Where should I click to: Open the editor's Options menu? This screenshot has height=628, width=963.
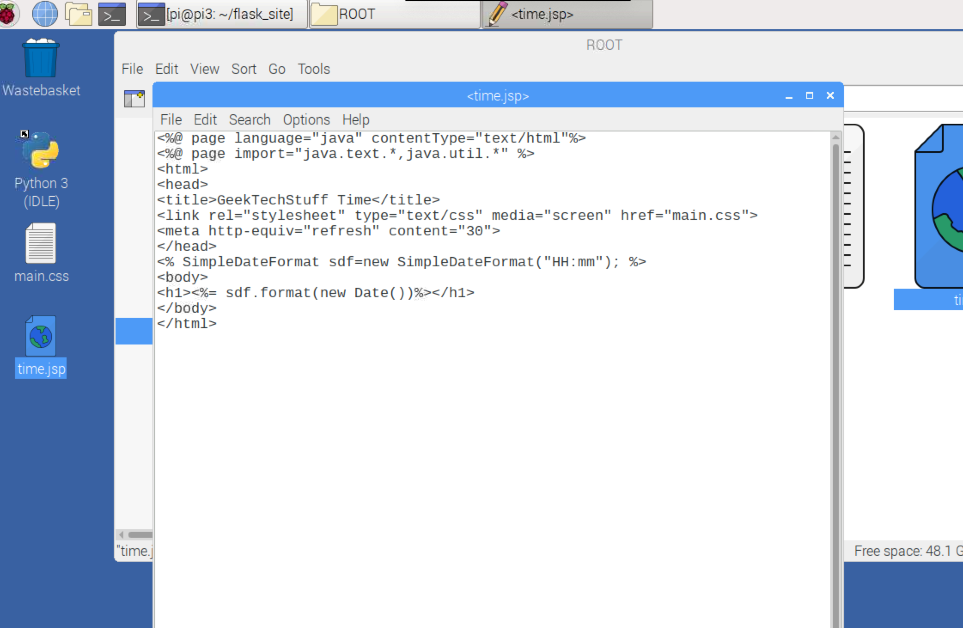click(x=306, y=119)
